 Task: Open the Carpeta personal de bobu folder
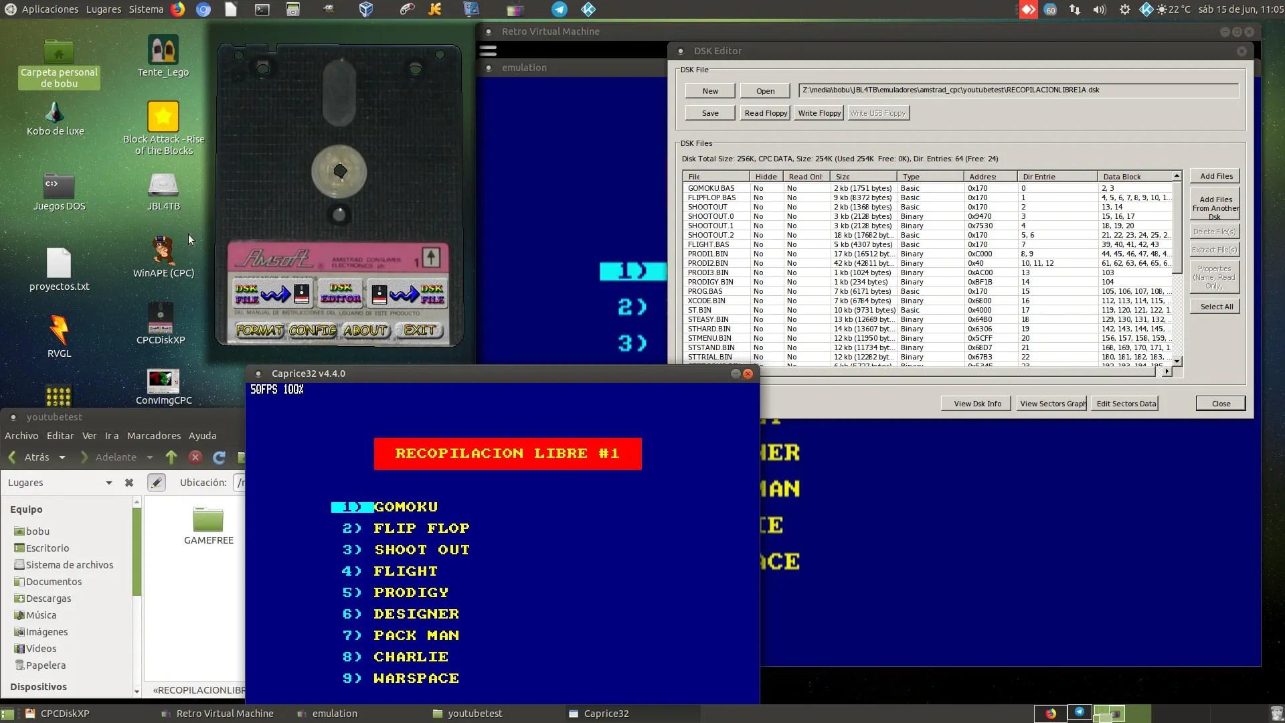(59, 63)
